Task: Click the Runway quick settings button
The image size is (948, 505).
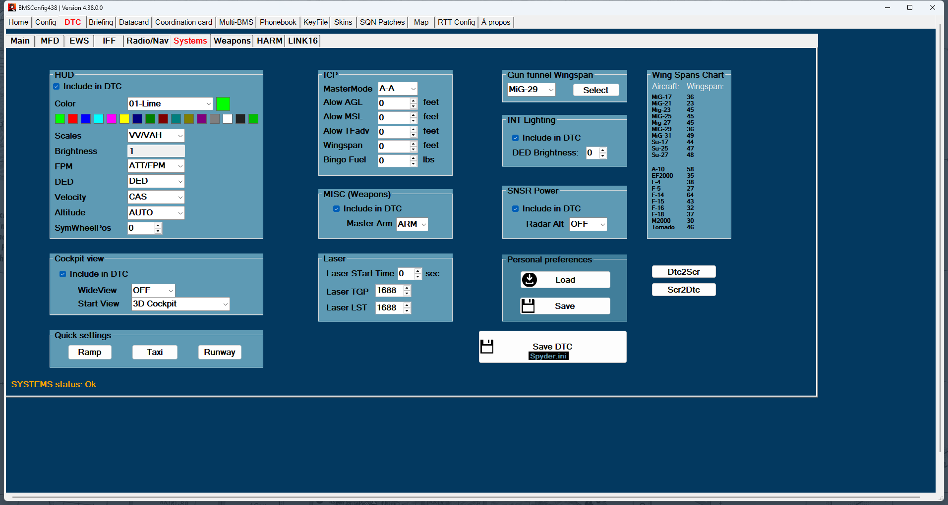Action: (x=220, y=353)
